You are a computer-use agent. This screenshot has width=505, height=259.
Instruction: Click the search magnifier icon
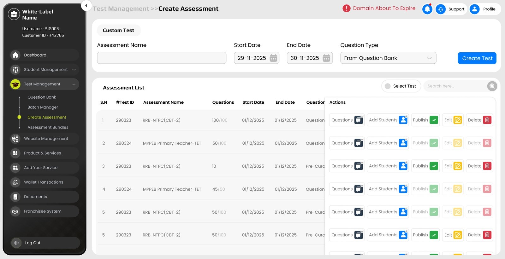492,86
